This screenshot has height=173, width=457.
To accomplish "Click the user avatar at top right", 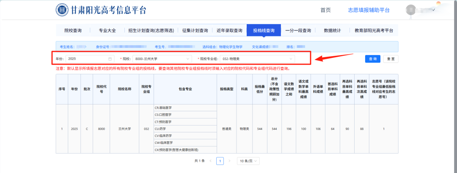I will tap(412, 10).
